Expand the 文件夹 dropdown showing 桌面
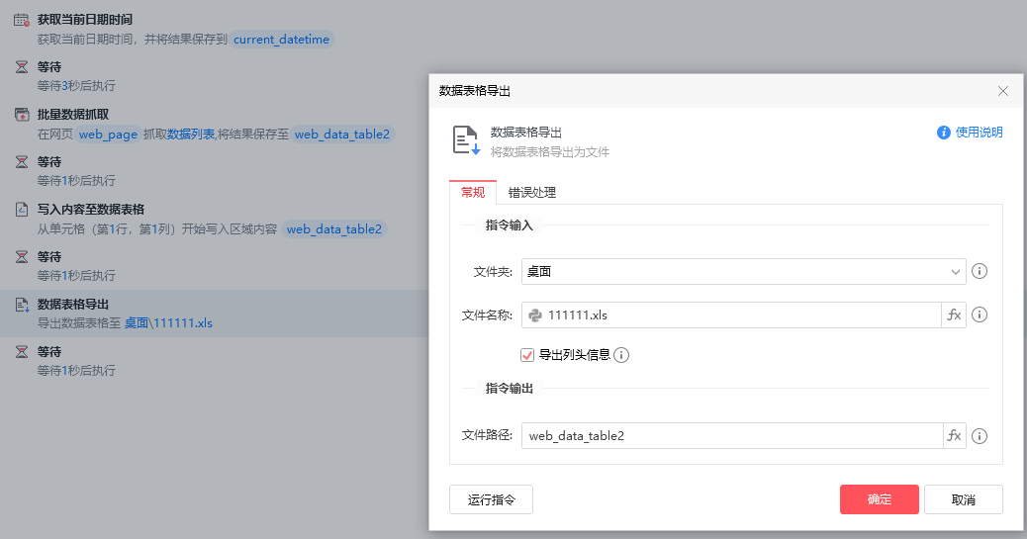The width and height of the screenshot is (1027, 539). (x=743, y=272)
